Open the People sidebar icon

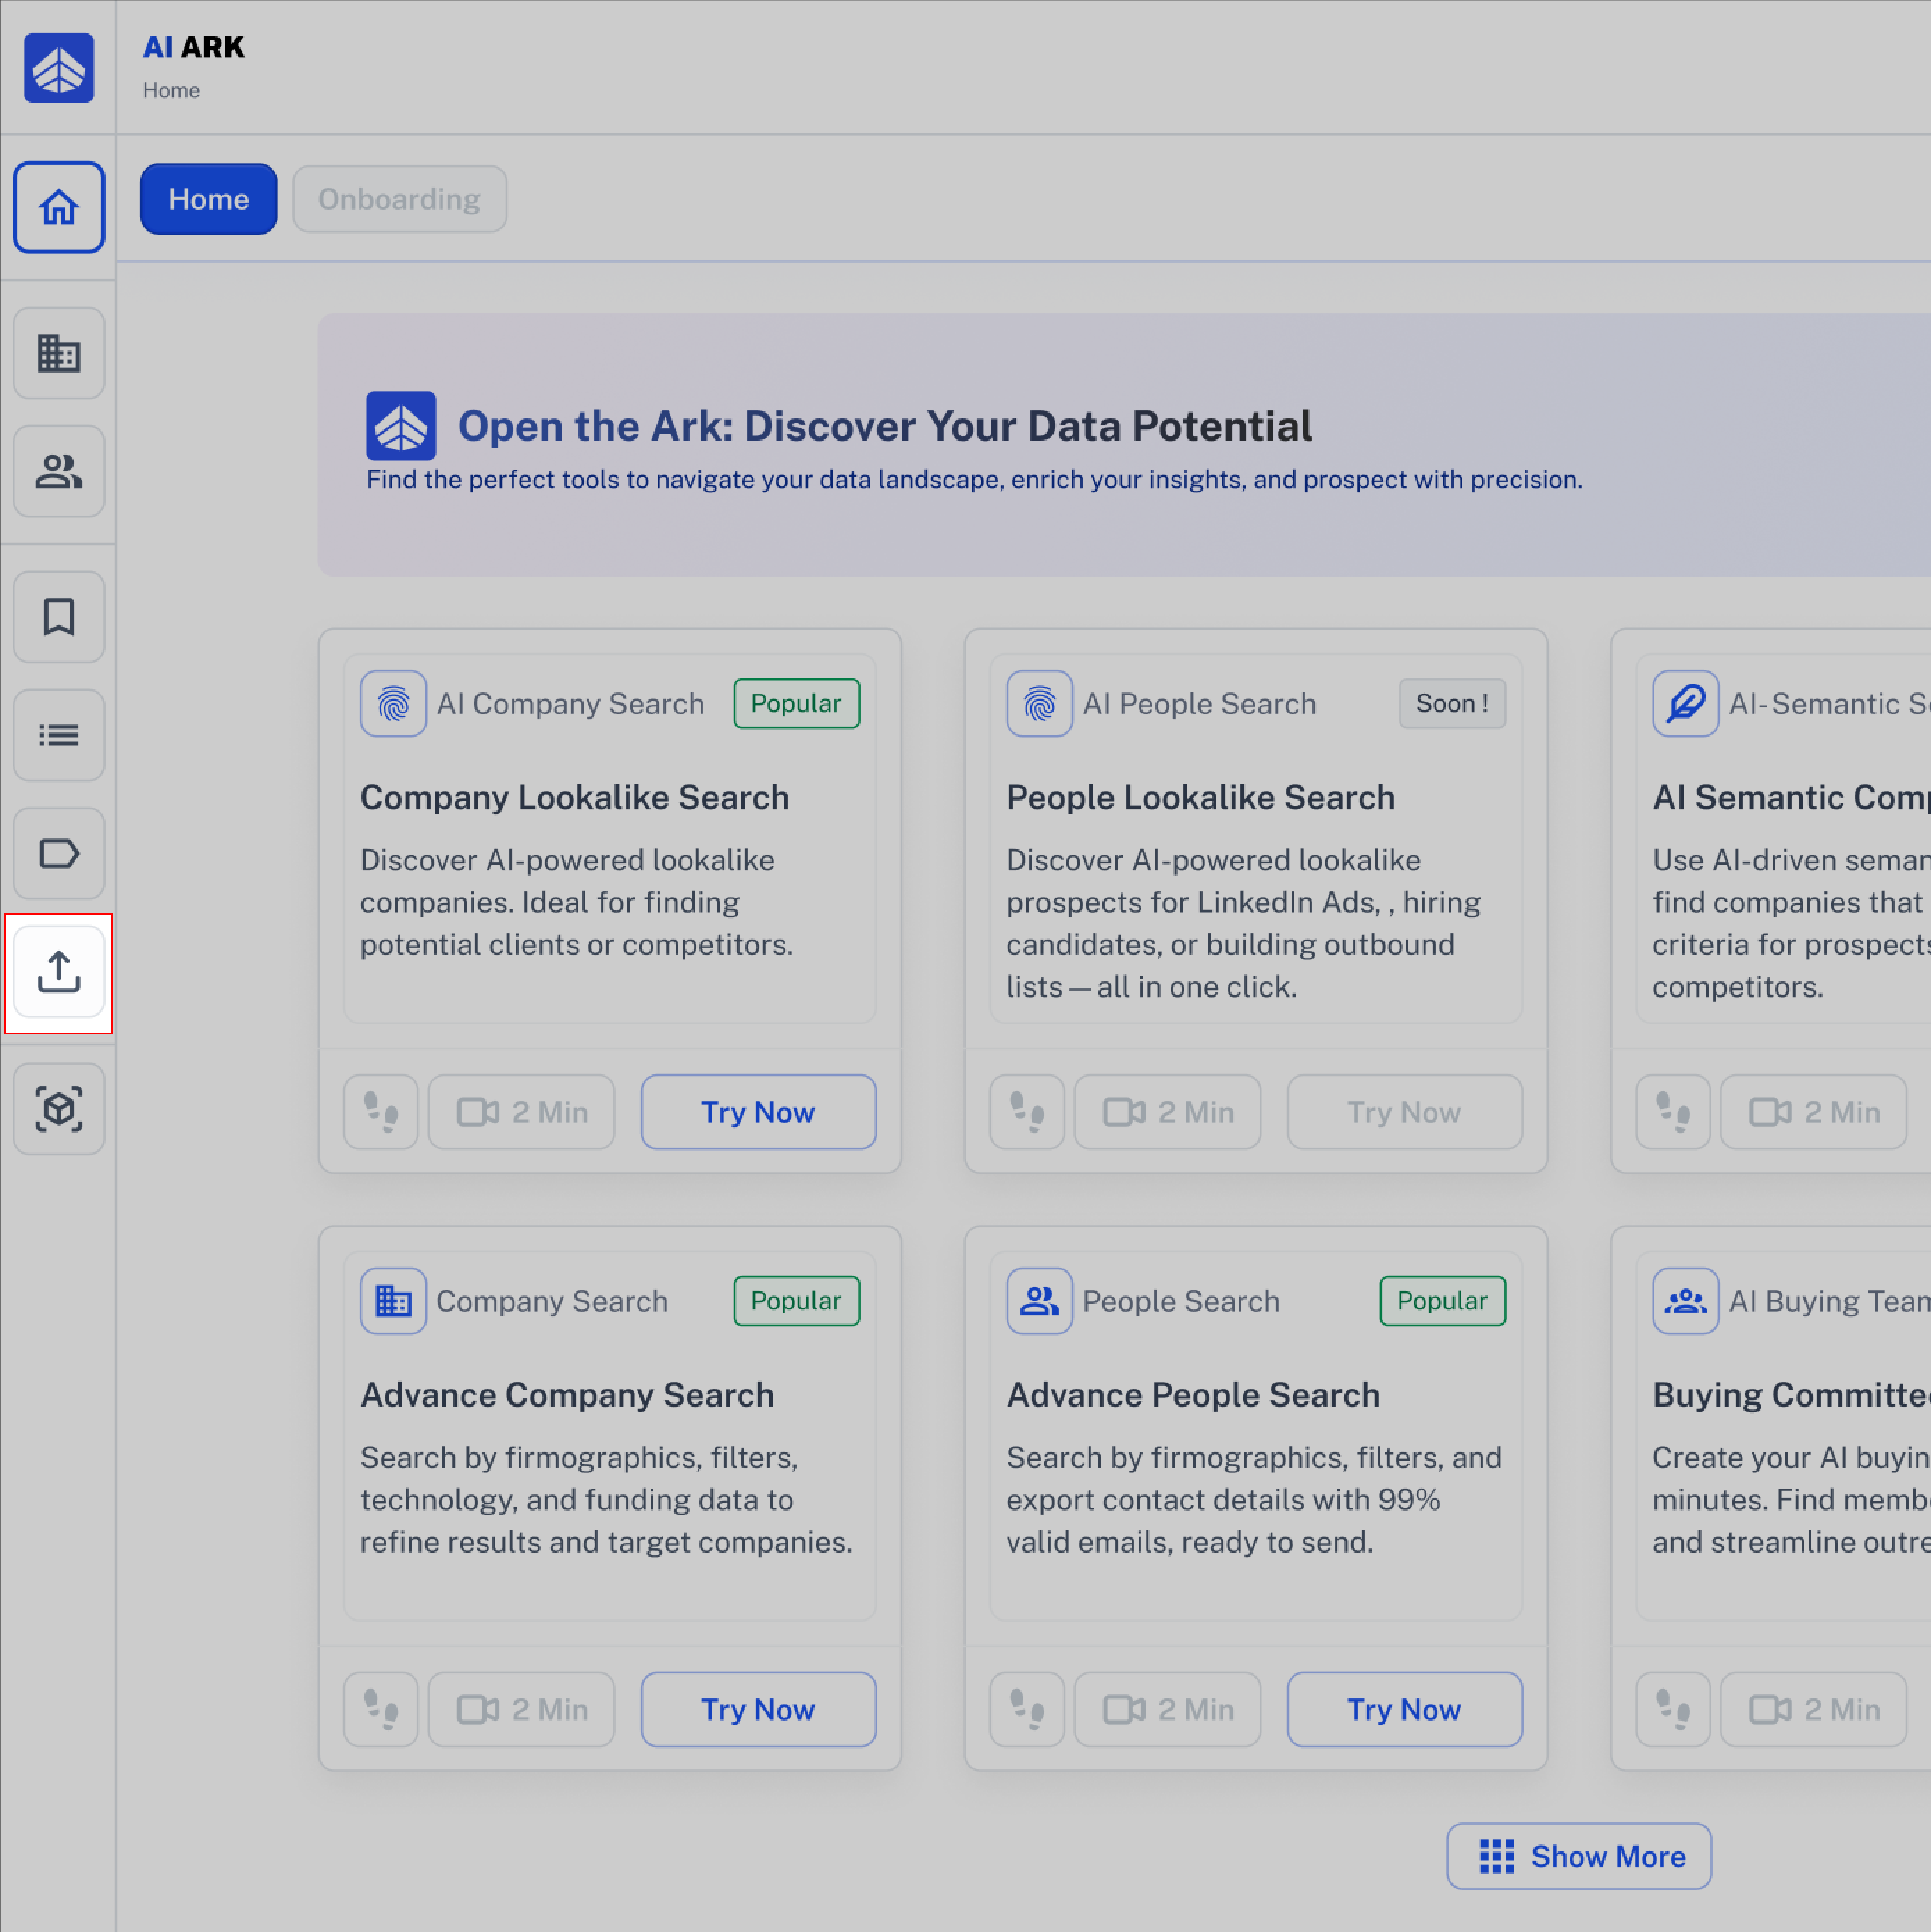coord(59,471)
